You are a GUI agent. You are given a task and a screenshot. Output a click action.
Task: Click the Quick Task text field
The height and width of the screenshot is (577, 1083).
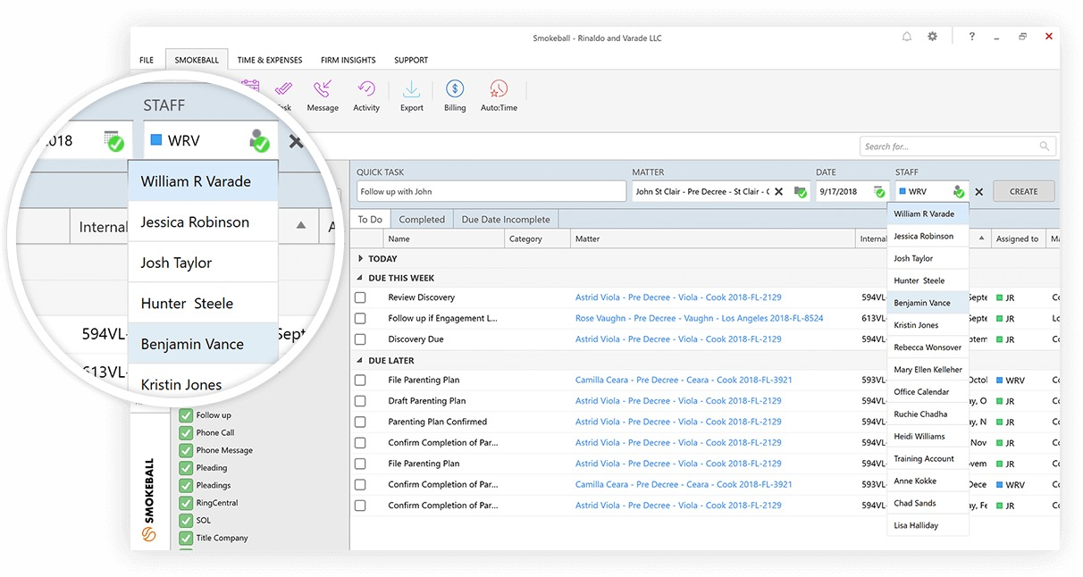[491, 191]
